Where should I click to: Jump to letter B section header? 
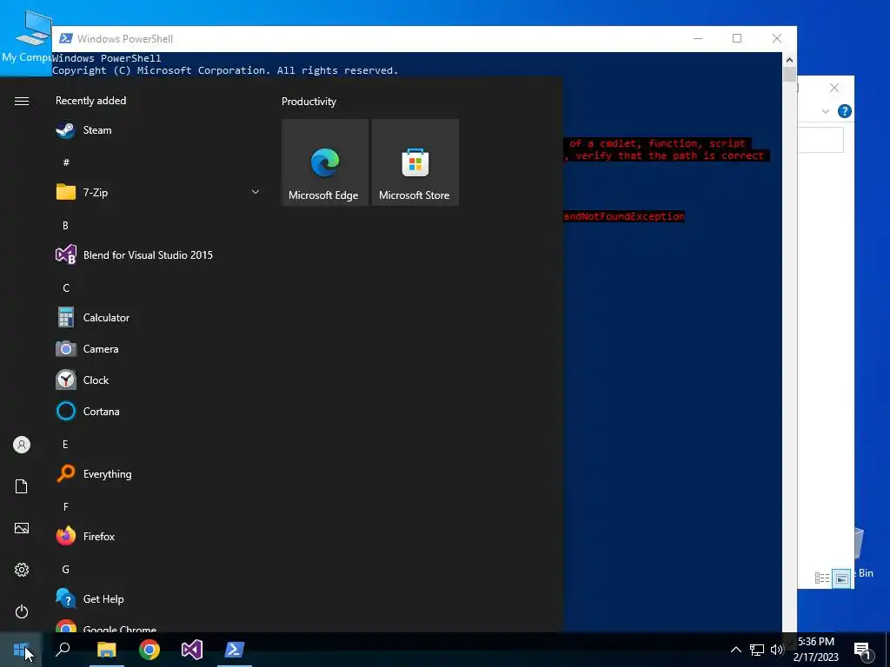pos(65,225)
